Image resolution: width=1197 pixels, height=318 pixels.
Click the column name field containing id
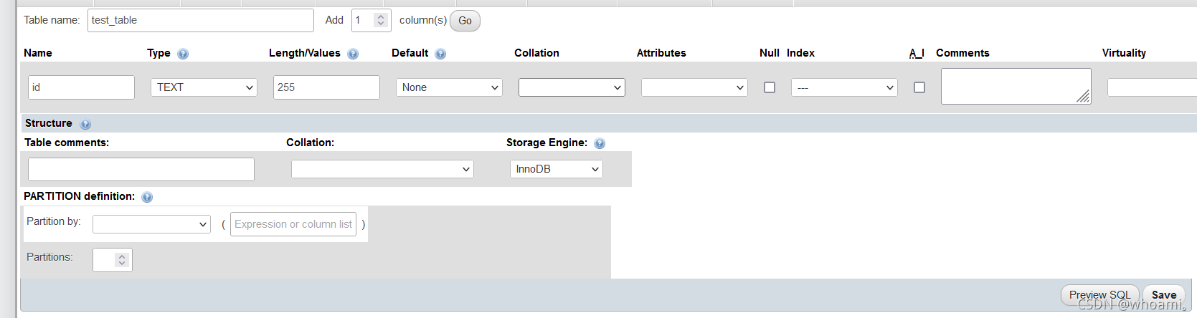click(81, 87)
